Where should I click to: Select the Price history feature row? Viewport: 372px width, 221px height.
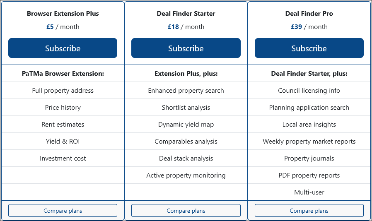[x=63, y=108]
